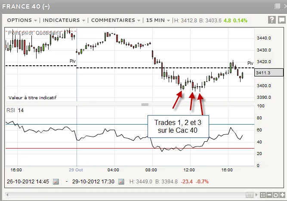
Task: Click the 4.8 green change value
Action: (x=227, y=21)
